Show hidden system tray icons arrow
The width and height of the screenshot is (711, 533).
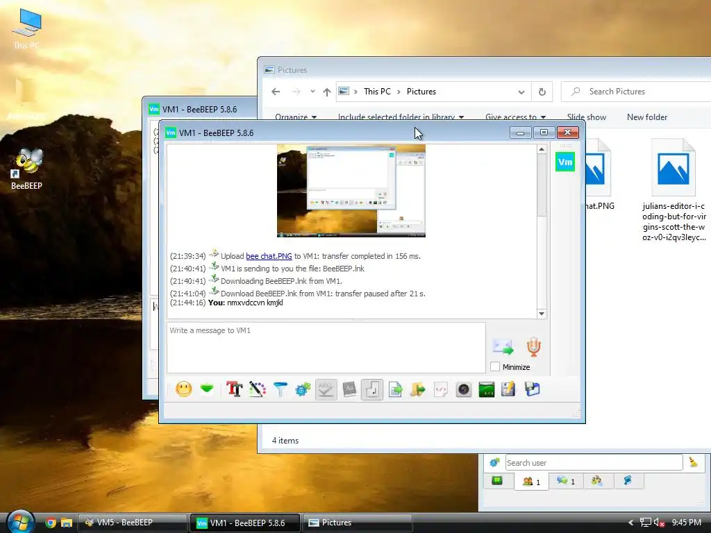pyautogui.click(x=630, y=523)
